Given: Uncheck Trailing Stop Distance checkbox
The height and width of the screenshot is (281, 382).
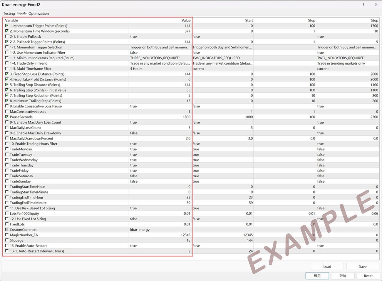Looking at the screenshot, I should tap(7, 85).
